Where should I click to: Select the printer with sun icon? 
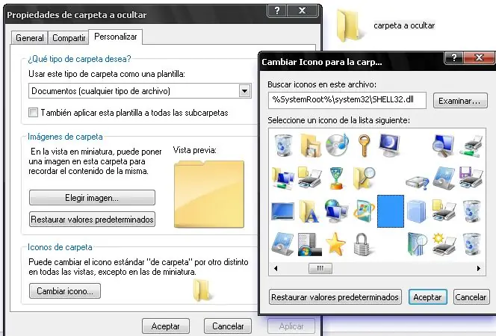(x=444, y=244)
